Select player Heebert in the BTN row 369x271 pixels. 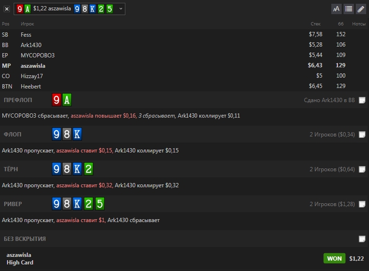click(x=31, y=86)
